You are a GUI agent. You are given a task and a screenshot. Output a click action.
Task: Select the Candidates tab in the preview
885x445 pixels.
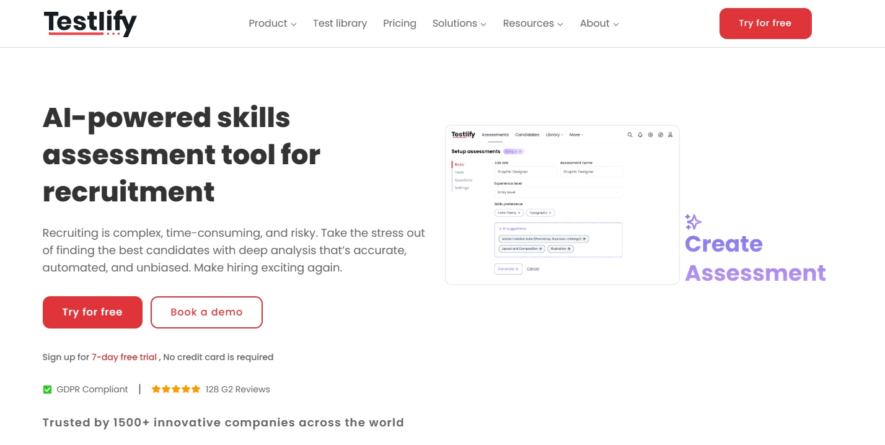(527, 134)
